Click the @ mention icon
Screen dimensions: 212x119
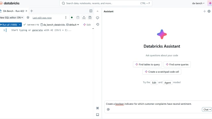[x=108, y=109]
